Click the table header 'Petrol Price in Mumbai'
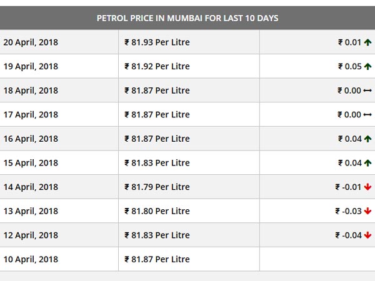375x281 pixels. coord(187,18)
